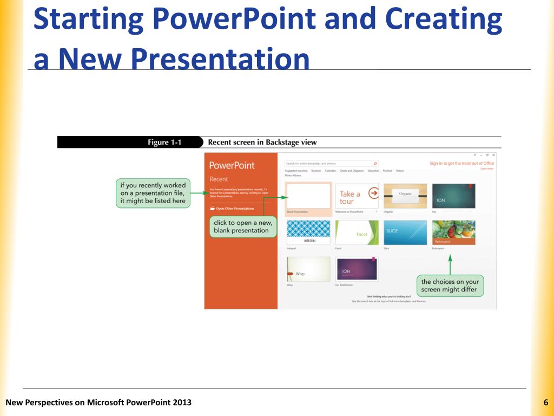
Task: Minimize the PowerPoint start window
Action: click(481, 155)
